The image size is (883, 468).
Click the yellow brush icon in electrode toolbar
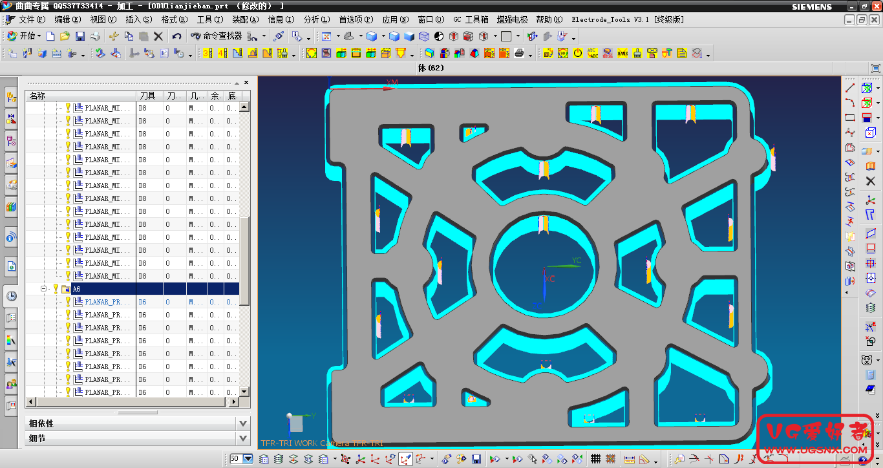click(637, 53)
